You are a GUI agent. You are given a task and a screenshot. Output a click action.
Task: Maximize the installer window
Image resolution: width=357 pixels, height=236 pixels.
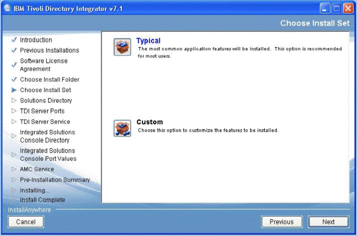click(337, 9)
